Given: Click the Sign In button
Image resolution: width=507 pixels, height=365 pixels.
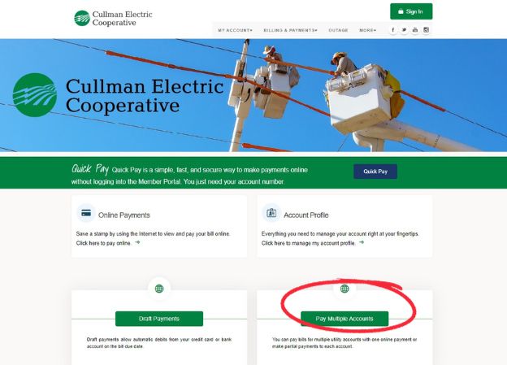Looking at the screenshot, I should [x=411, y=11].
